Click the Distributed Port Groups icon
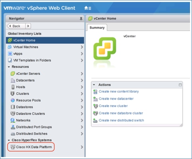This screenshot has height=159, width=192. (13, 127)
